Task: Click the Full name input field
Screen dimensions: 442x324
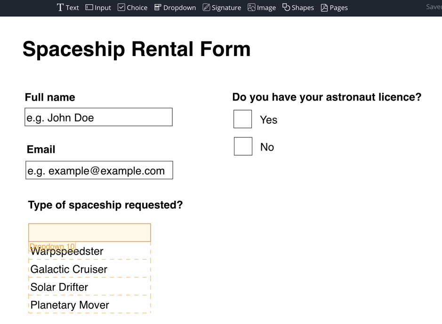Action: point(98,118)
